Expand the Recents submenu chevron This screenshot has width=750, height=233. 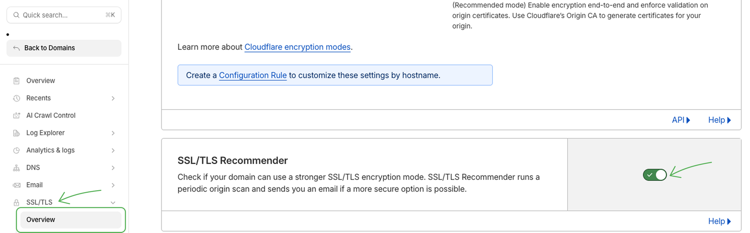coord(113,98)
